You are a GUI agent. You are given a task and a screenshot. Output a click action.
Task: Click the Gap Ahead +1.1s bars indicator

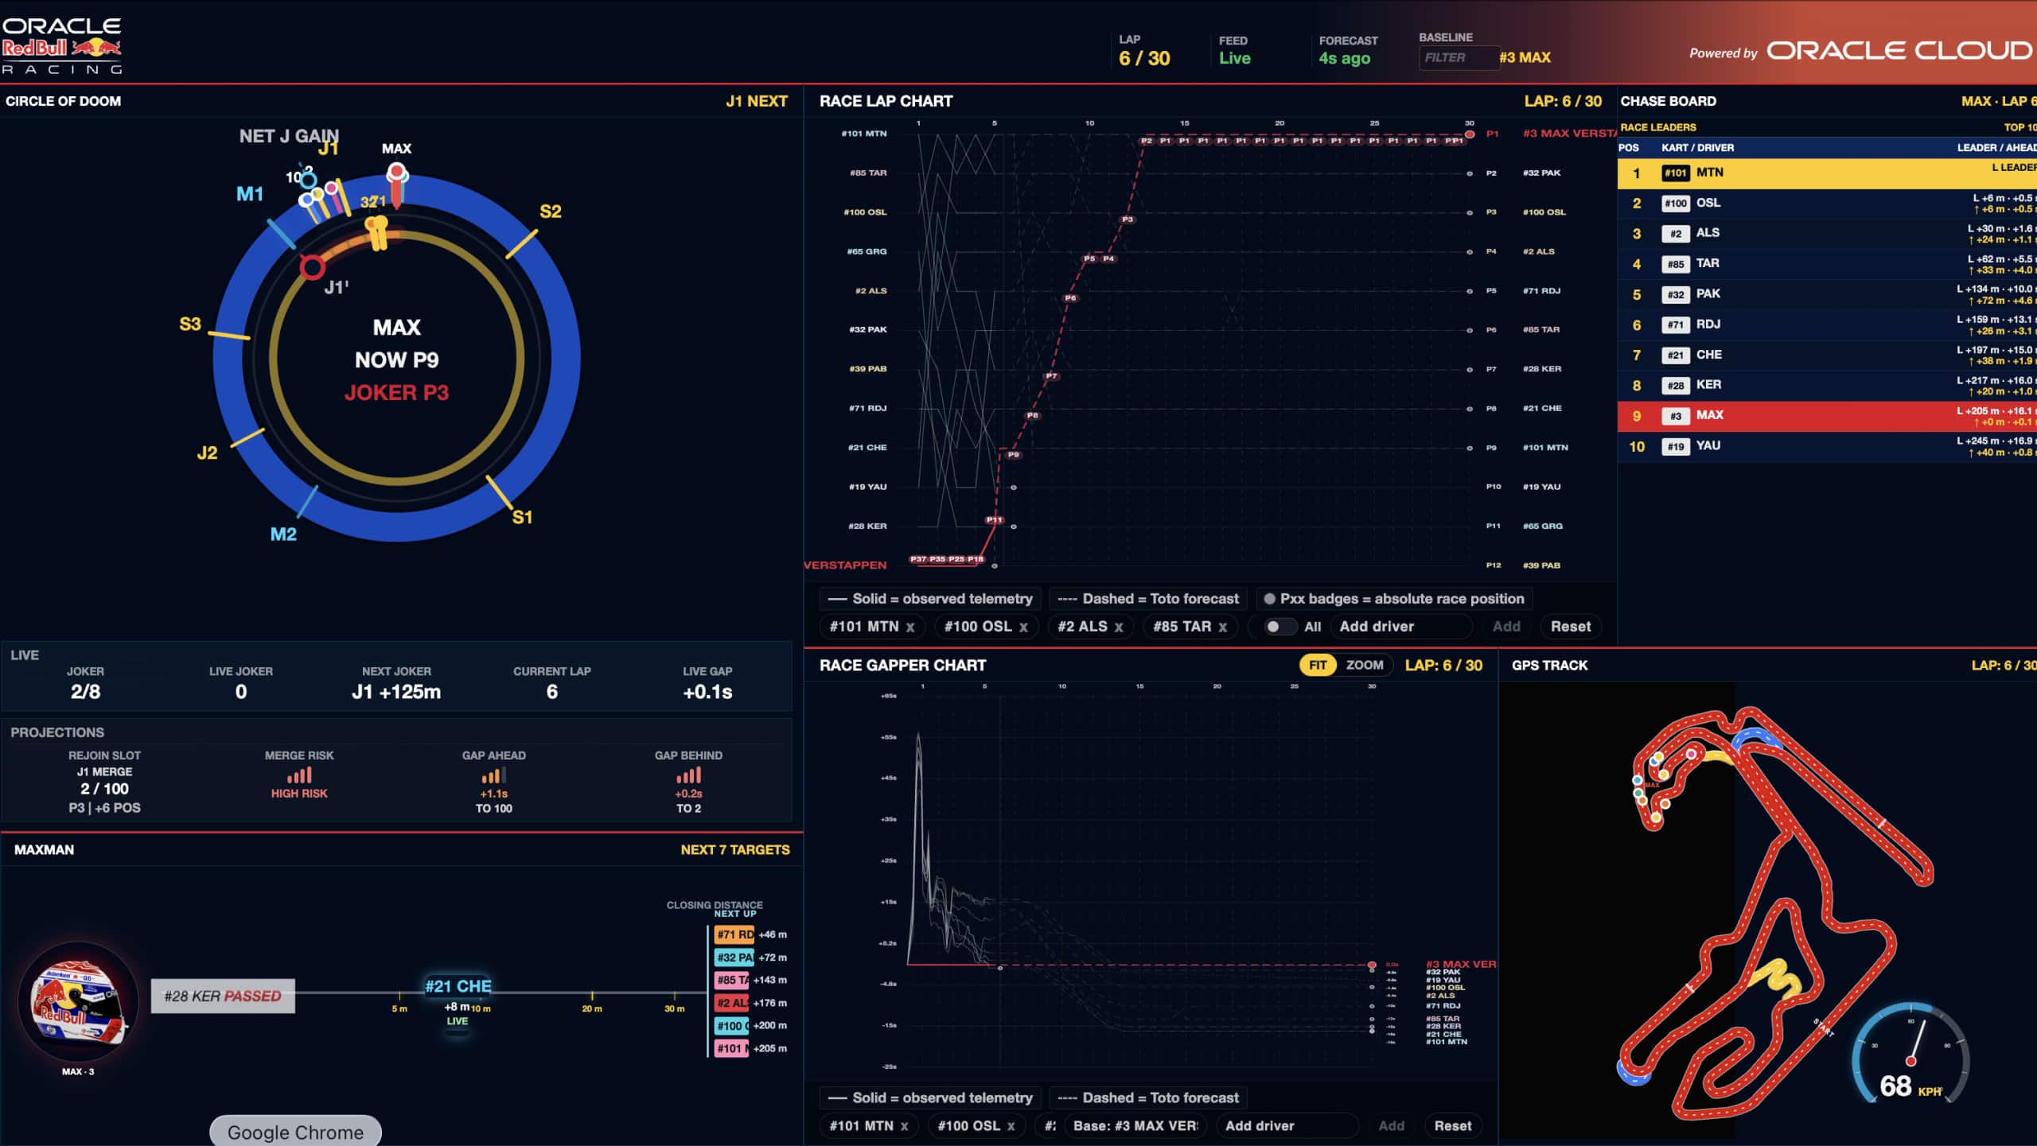(x=493, y=775)
